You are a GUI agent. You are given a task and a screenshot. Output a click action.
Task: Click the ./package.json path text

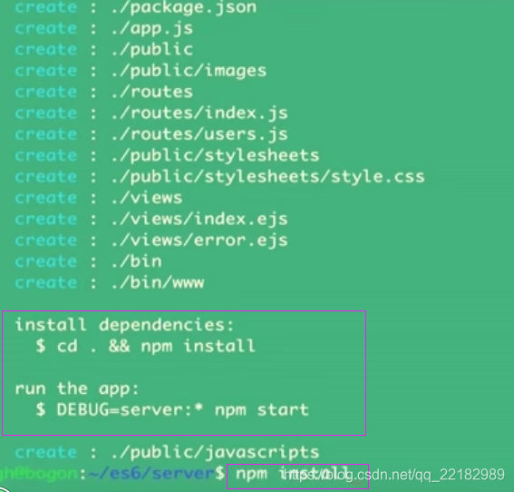click(183, 7)
